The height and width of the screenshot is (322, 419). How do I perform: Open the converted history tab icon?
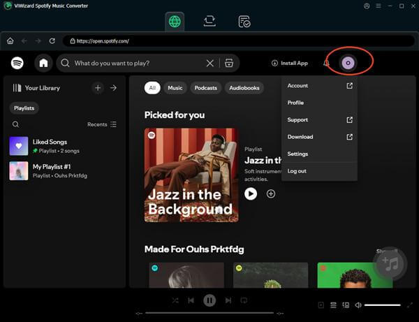tap(244, 22)
